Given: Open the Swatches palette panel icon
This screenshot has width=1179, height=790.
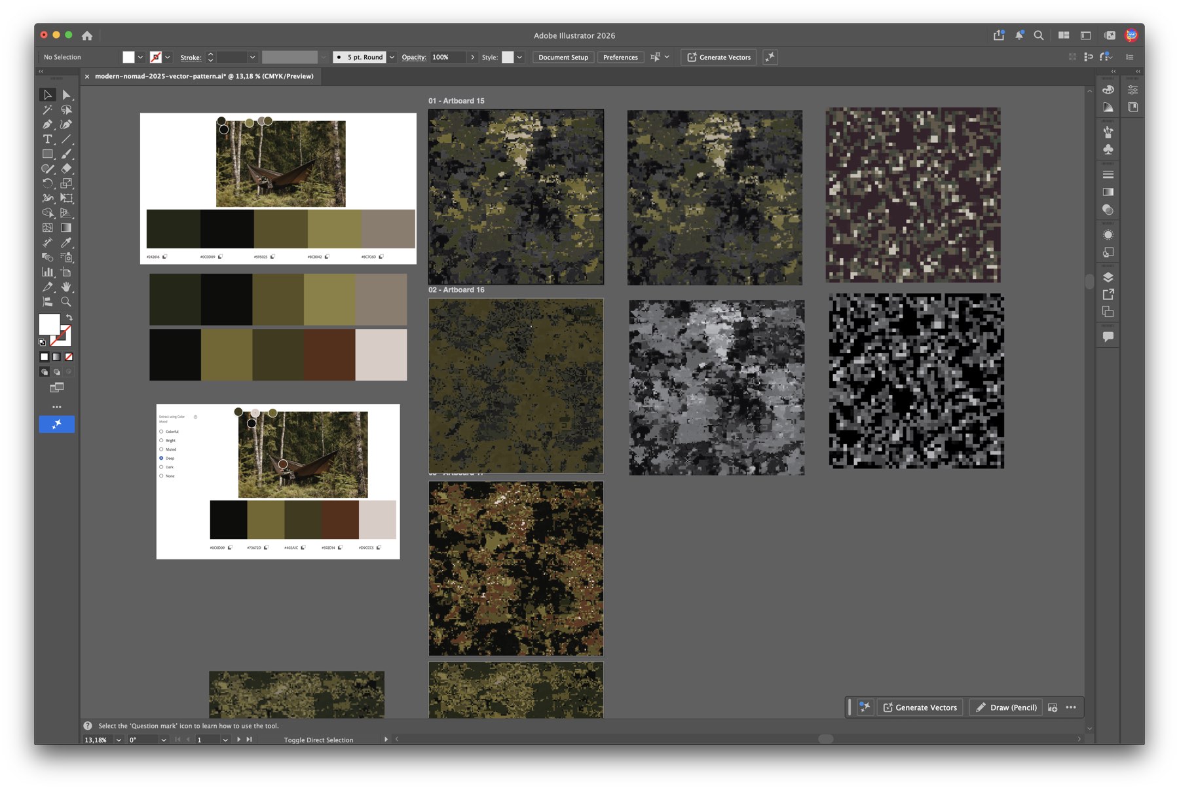Looking at the screenshot, I should click(1108, 89).
